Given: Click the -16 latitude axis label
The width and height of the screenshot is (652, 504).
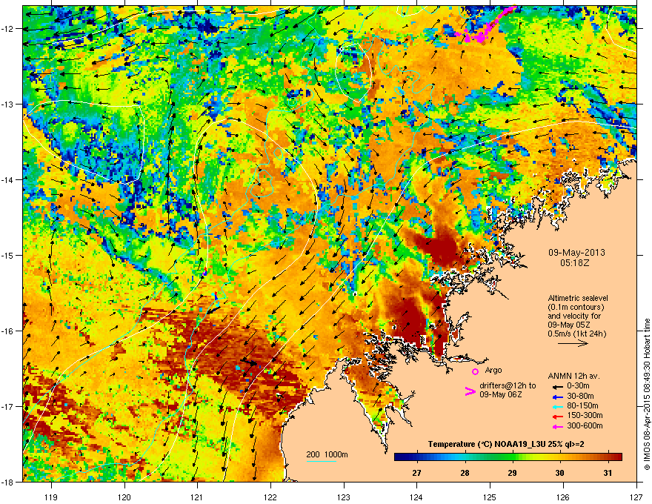Looking at the screenshot, I should tap(7, 331).
